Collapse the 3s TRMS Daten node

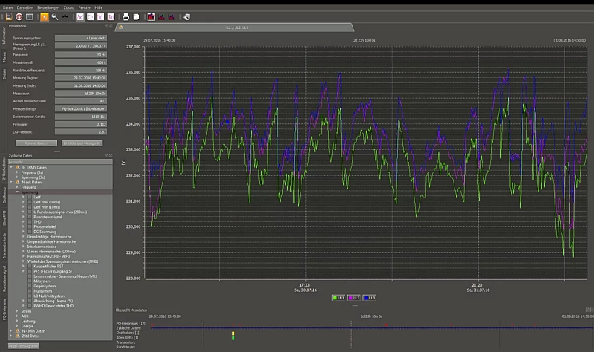[x=11, y=167]
